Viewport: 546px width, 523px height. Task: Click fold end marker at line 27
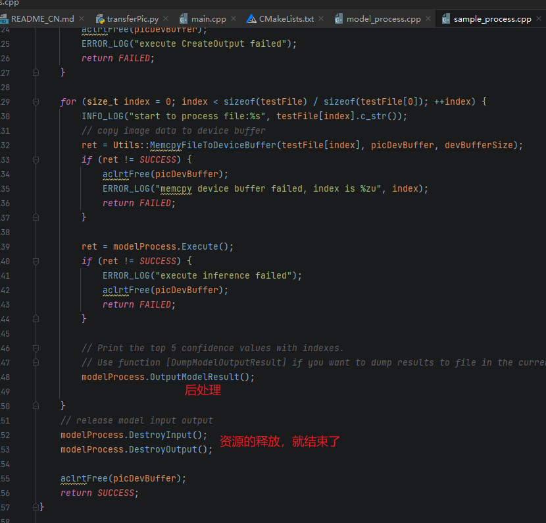point(36,72)
